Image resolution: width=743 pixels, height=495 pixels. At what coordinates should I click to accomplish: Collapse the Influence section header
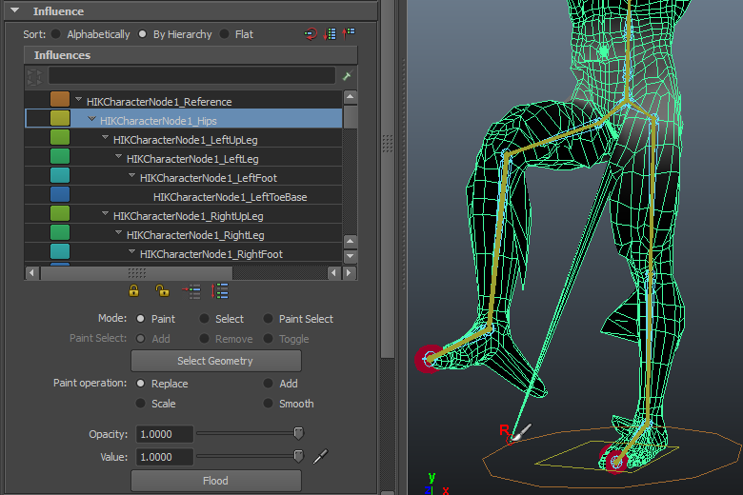pyautogui.click(x=14, y=11)
